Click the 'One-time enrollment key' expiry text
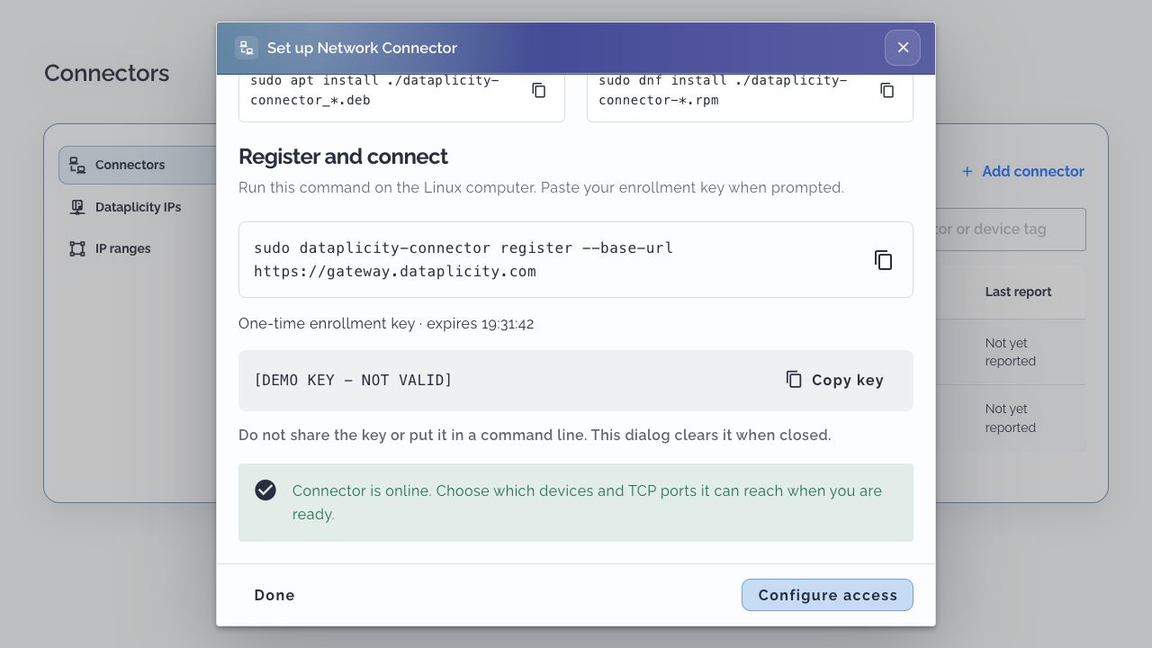 [x=386, y=323]
